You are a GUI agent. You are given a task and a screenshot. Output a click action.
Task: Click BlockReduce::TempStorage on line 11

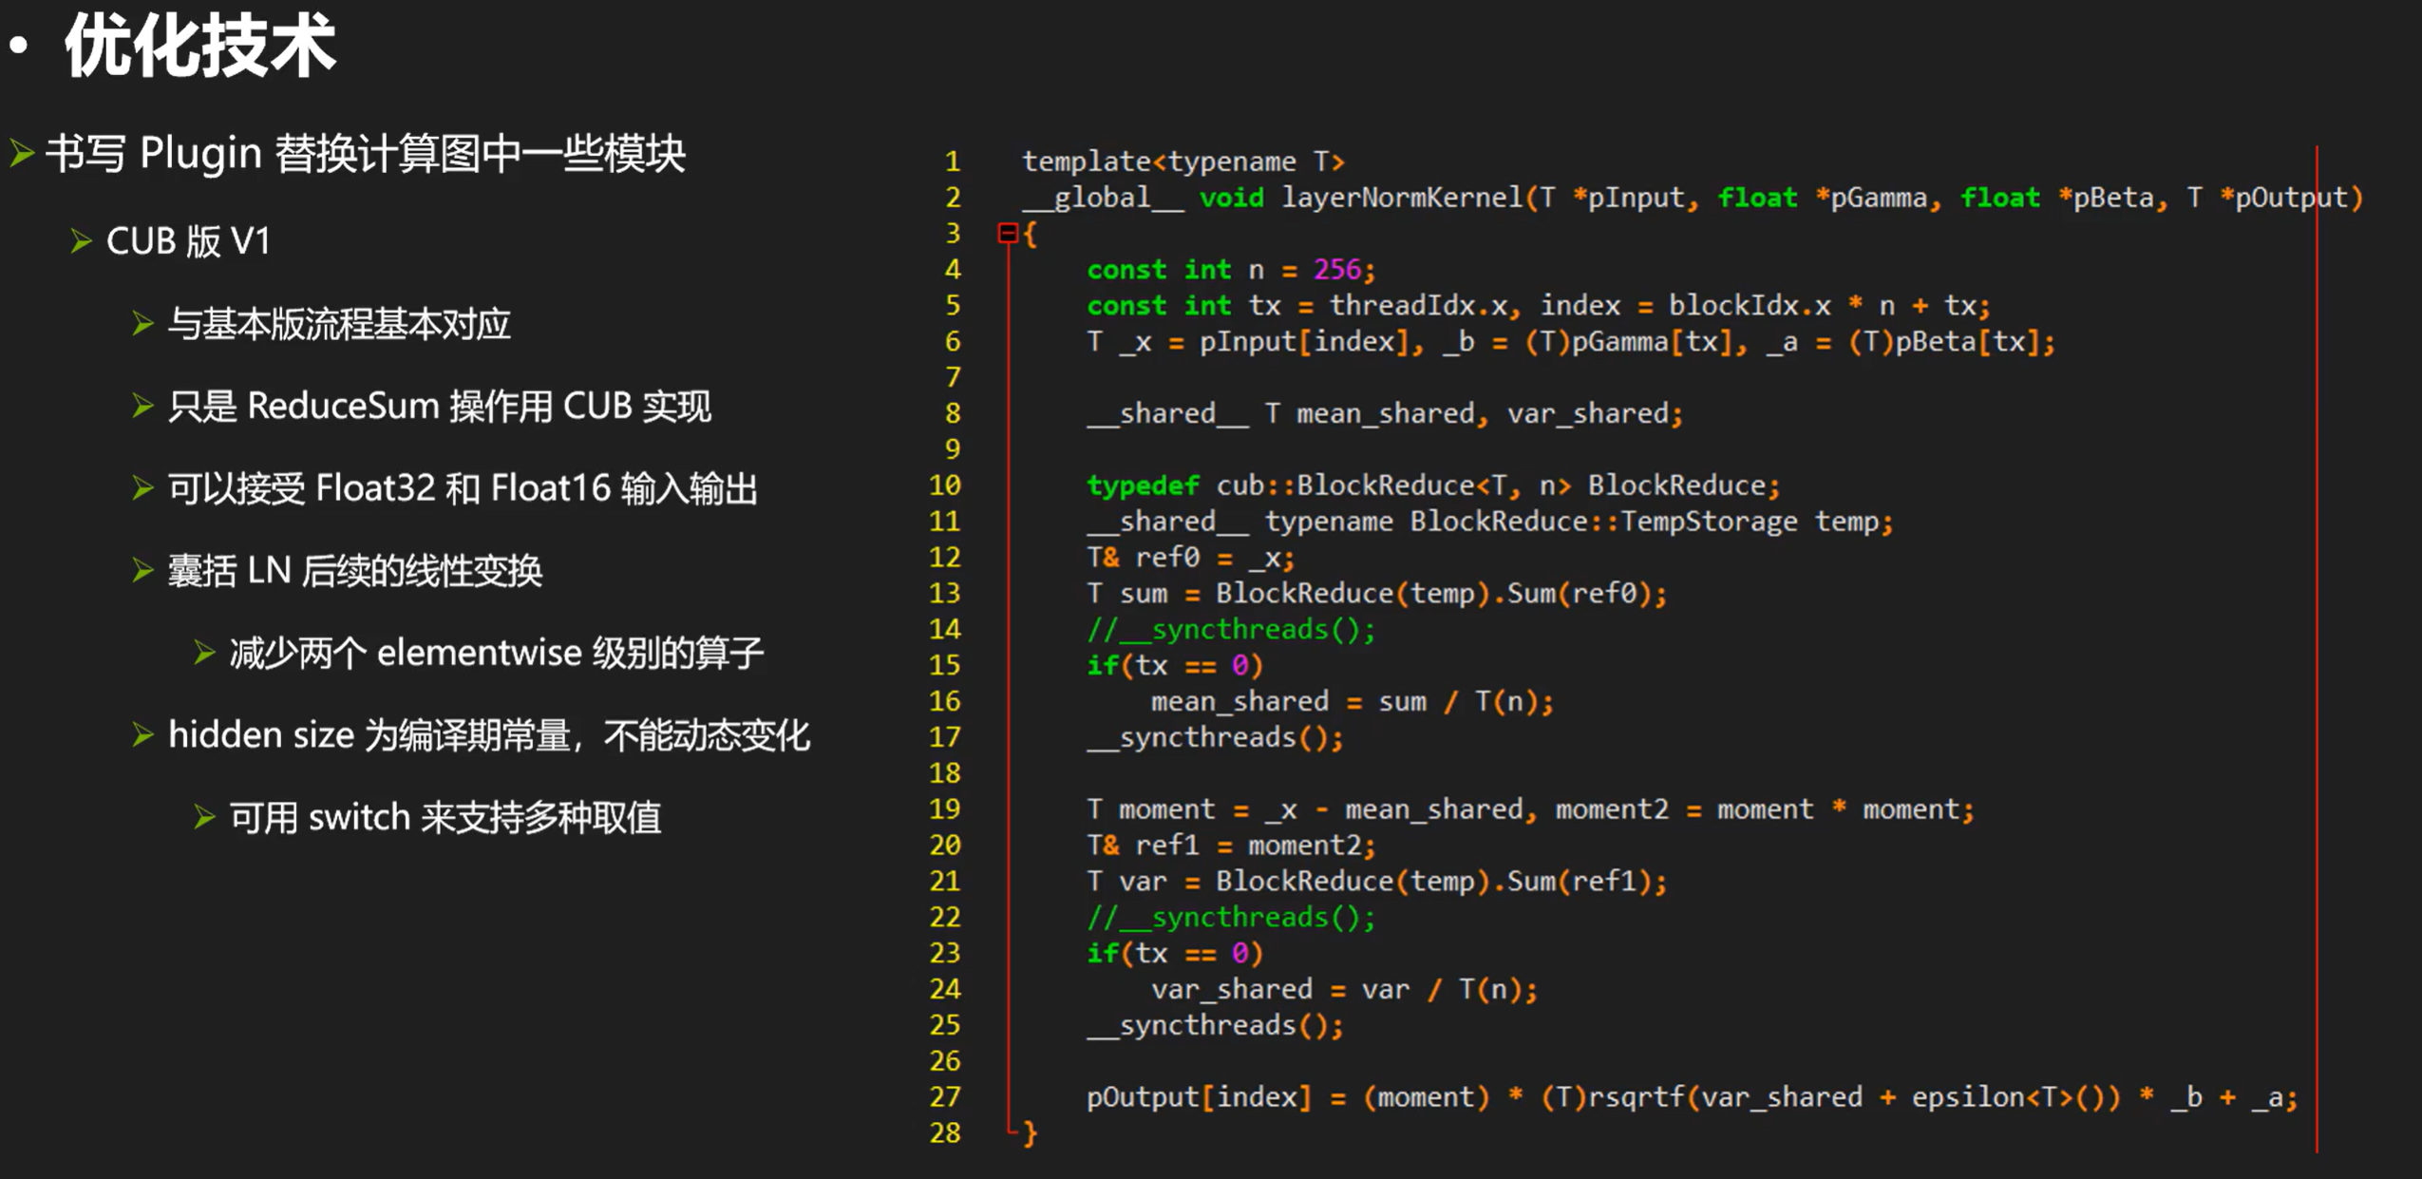point(1603,522)
